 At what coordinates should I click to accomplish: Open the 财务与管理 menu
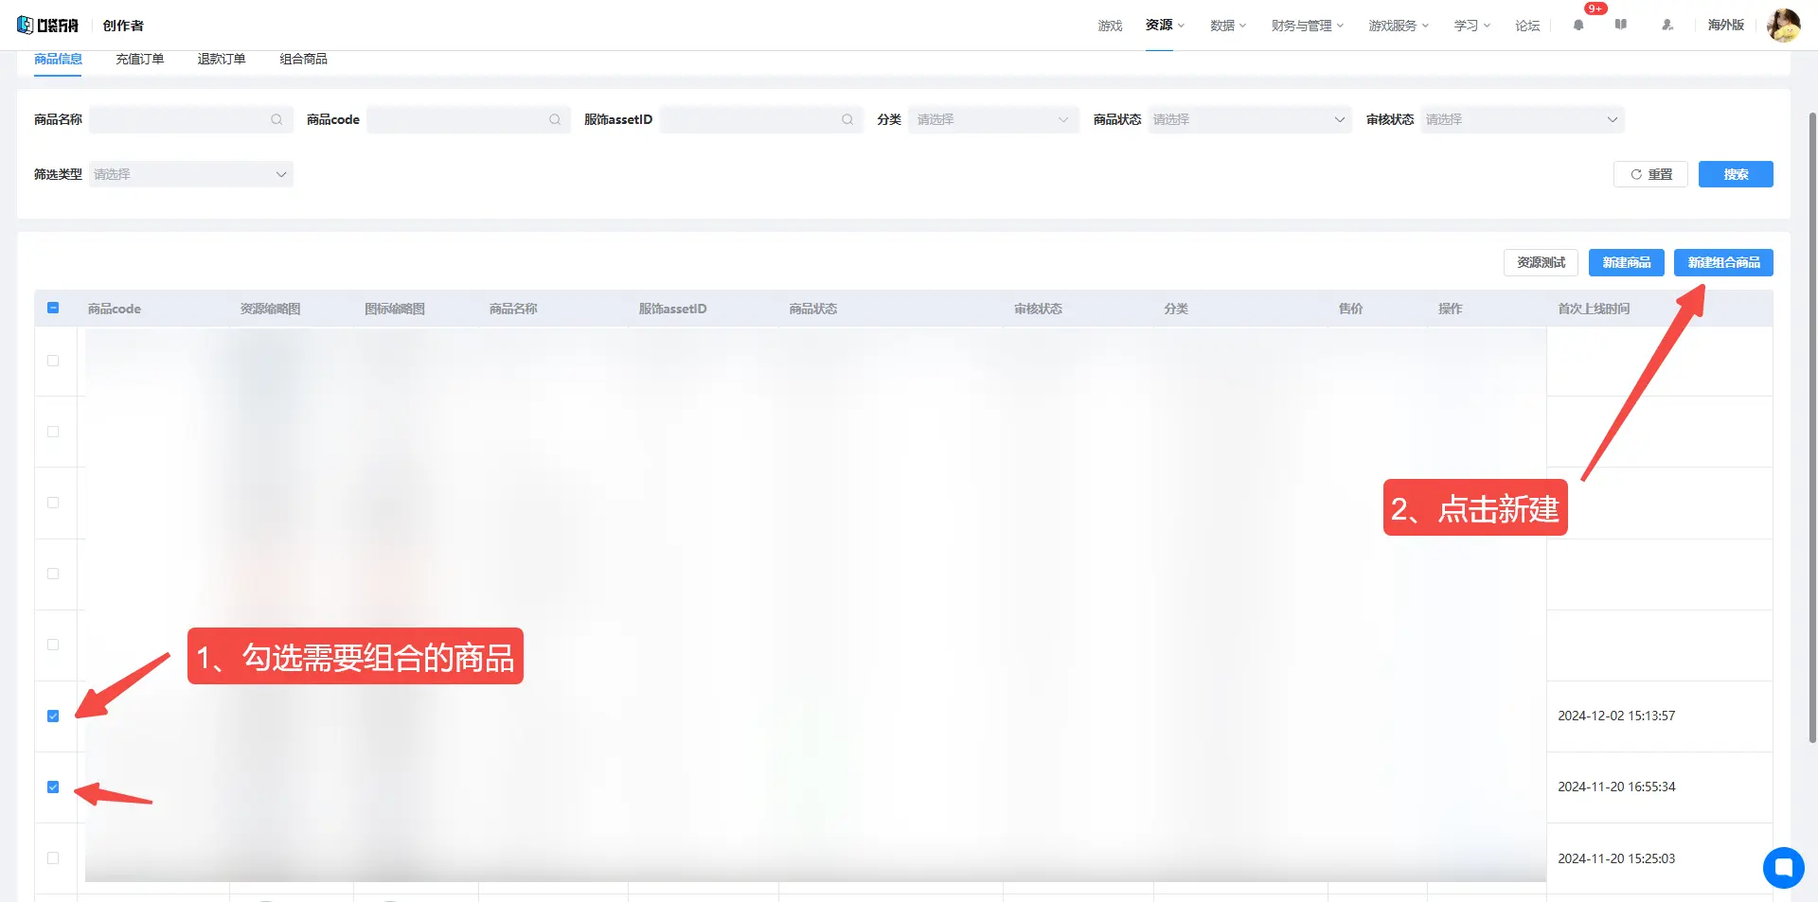point(1307,26)
